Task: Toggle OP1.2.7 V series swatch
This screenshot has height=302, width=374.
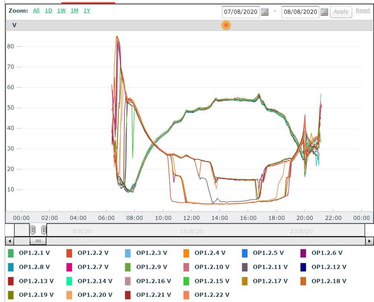Action: pos(69,267)
